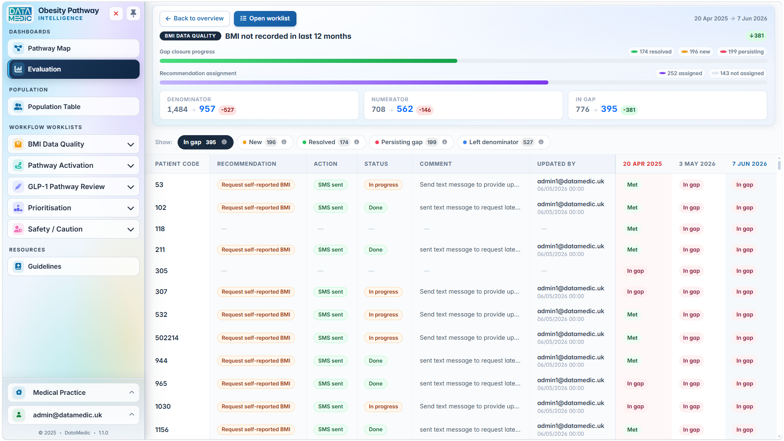Show New patients filter

(265, 142)
